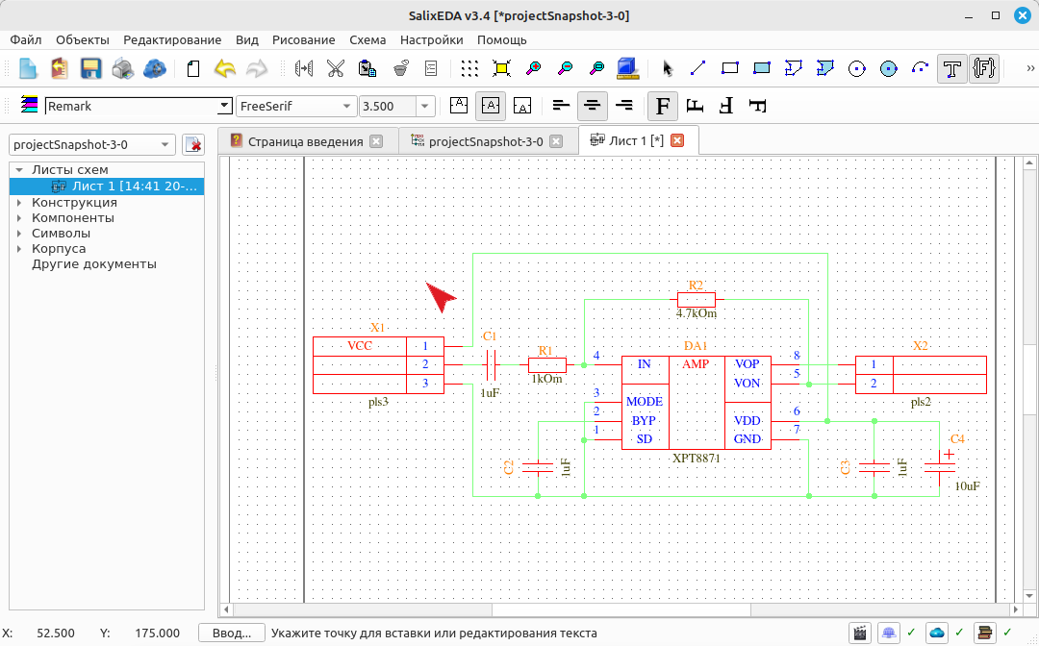Show more toolbar items via » chevron

tap(1029, 68)
